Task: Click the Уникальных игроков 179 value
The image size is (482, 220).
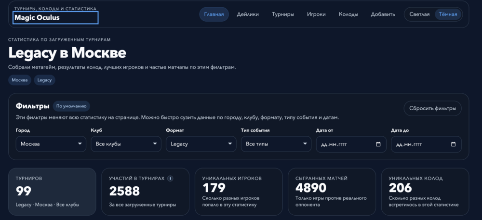Action: tap(214, 187)
